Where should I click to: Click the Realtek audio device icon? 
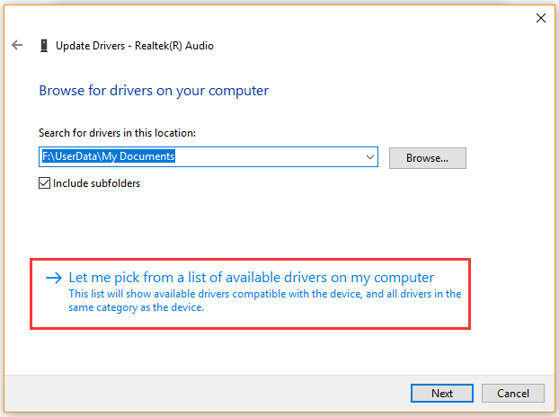(x=44, y=46)
